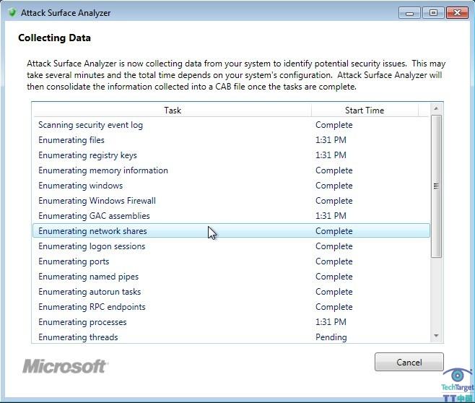This screenshot has height=403, width=475.
Task: Select the Enumerating named pipes row
Action: pos(231,277)
